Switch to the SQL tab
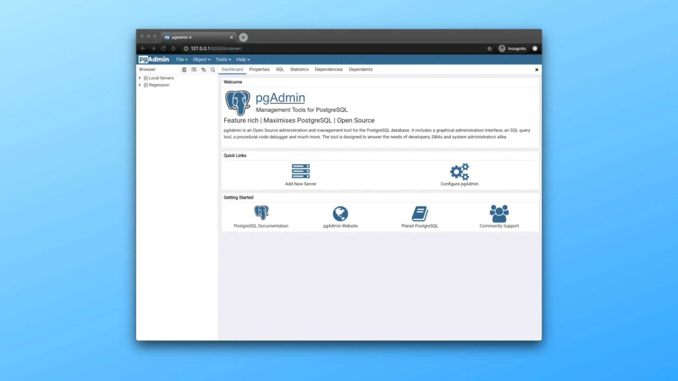Image resolution: width=678 pixels, height=381 pixels. tap(280, 69)
